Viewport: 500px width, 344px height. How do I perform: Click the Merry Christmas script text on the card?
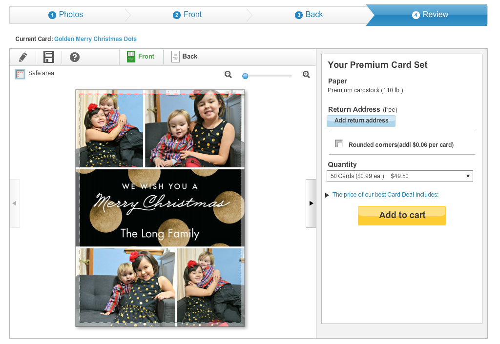click(x=162, y=203)
